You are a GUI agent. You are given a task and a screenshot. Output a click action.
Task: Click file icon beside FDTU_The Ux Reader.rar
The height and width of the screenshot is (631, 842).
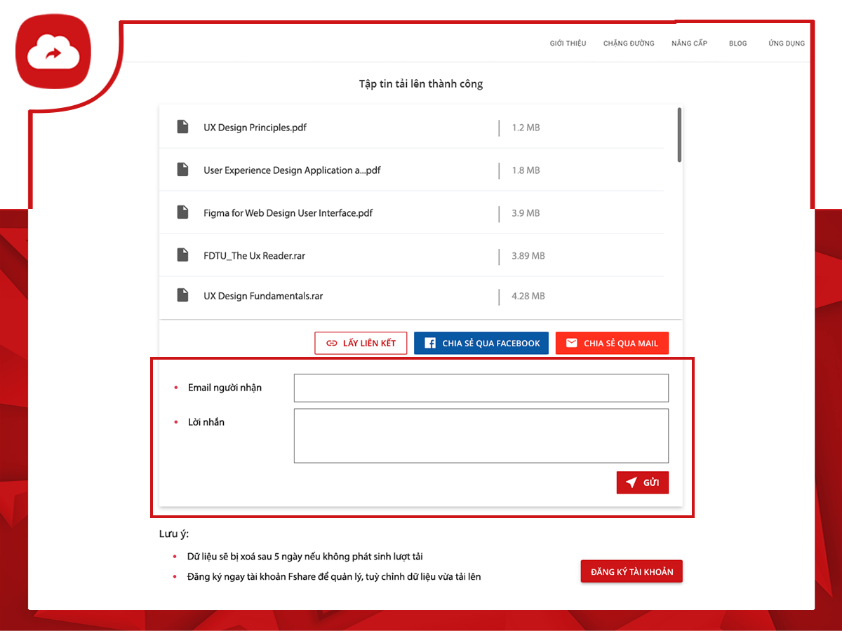click(x=182, y=255)
